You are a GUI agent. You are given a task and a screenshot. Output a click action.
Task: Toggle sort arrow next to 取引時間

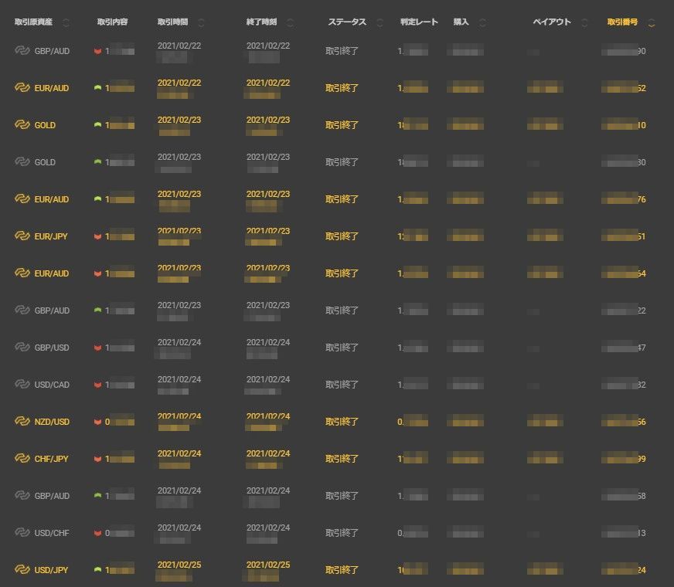[x=202, y=22]
